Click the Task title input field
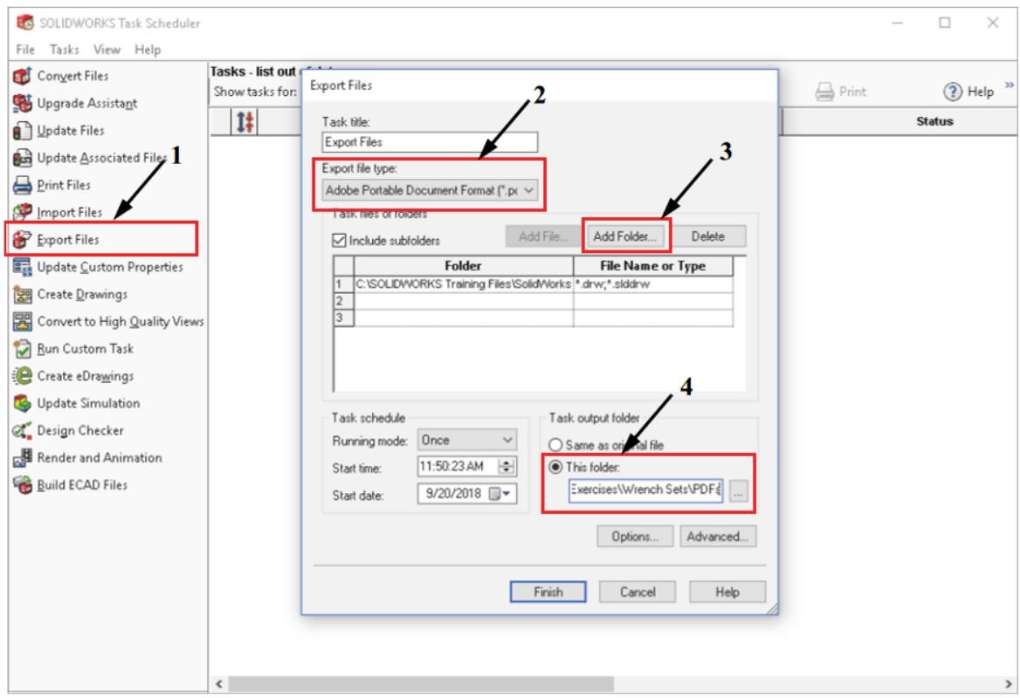This screenshot has width=1020, height=698. (430, 142)
